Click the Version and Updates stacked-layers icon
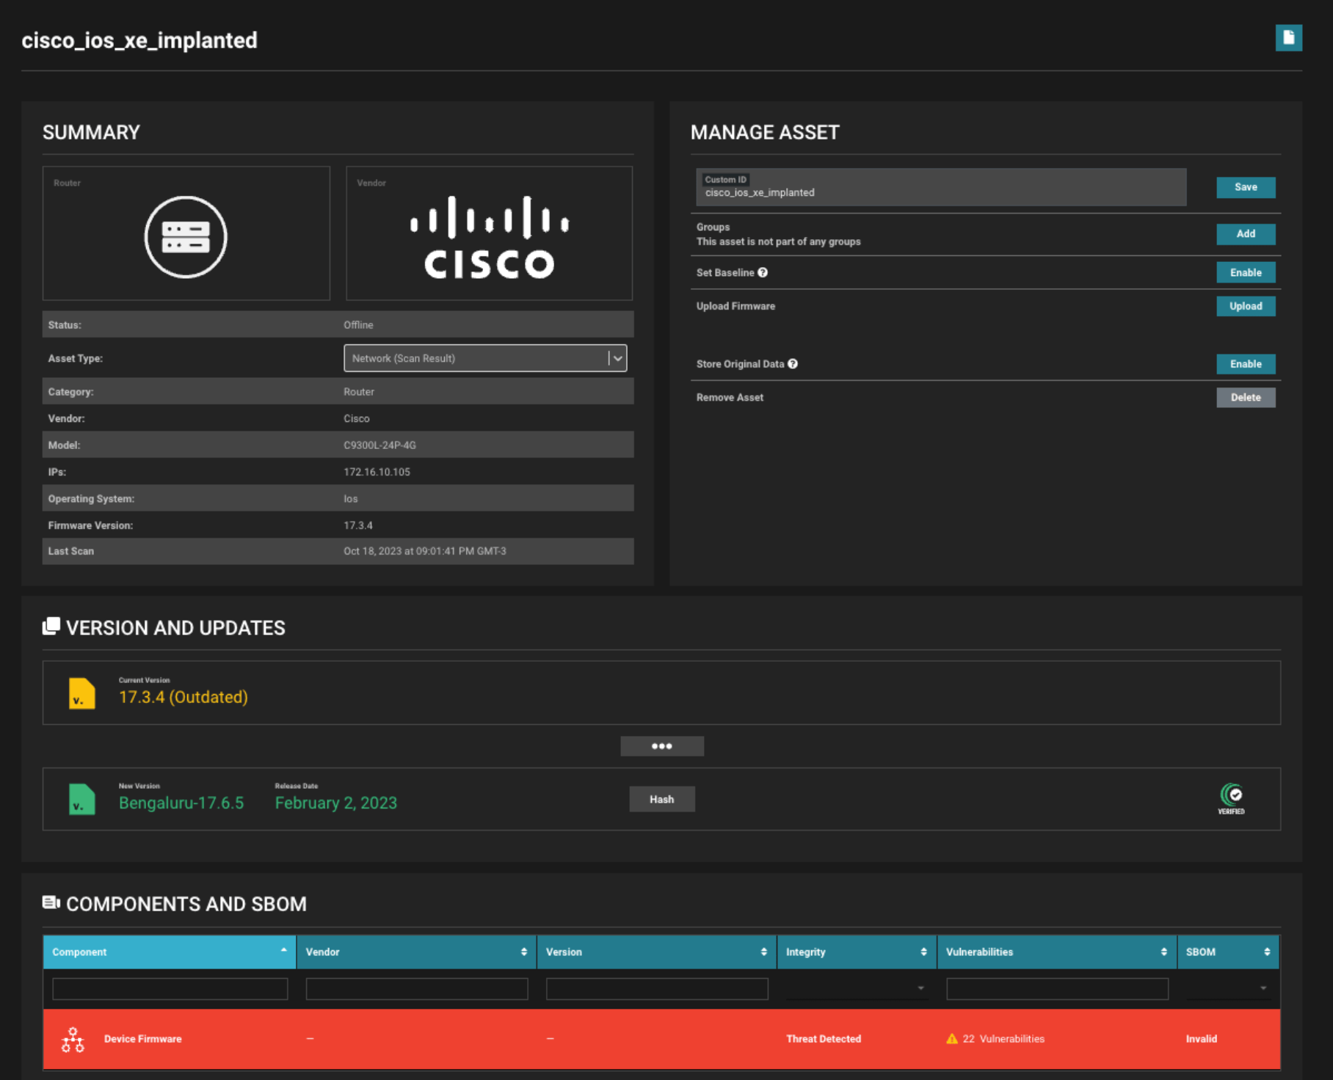The width and height of the screenshot is (1333, 1080). 51,626
